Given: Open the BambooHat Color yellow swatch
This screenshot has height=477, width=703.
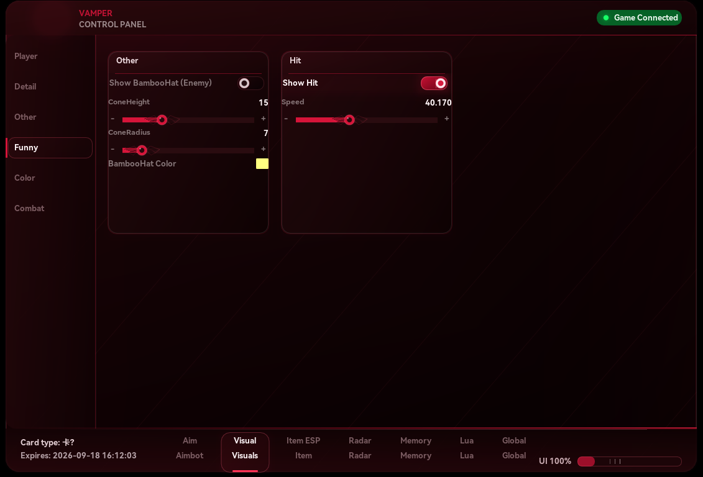Looking at the screenshot, I should [262, 164].
